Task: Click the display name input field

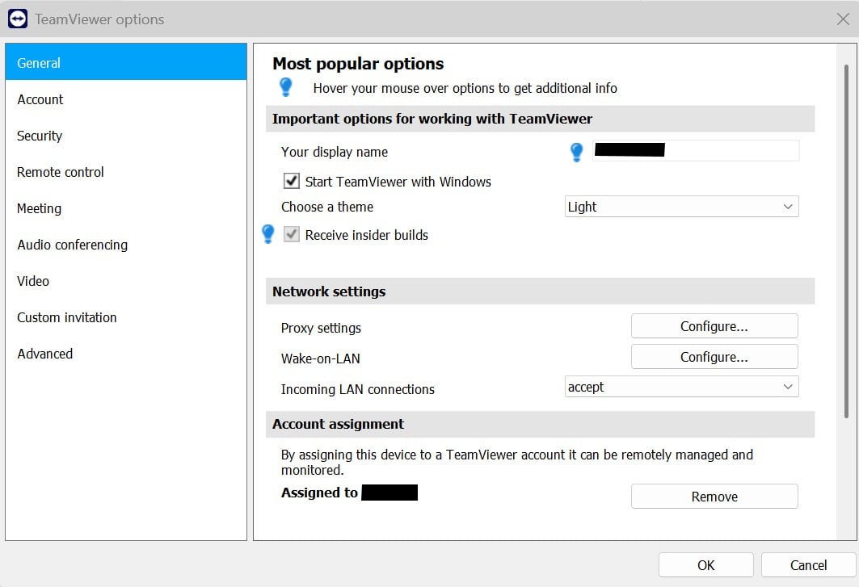Action: pos(696,150)
